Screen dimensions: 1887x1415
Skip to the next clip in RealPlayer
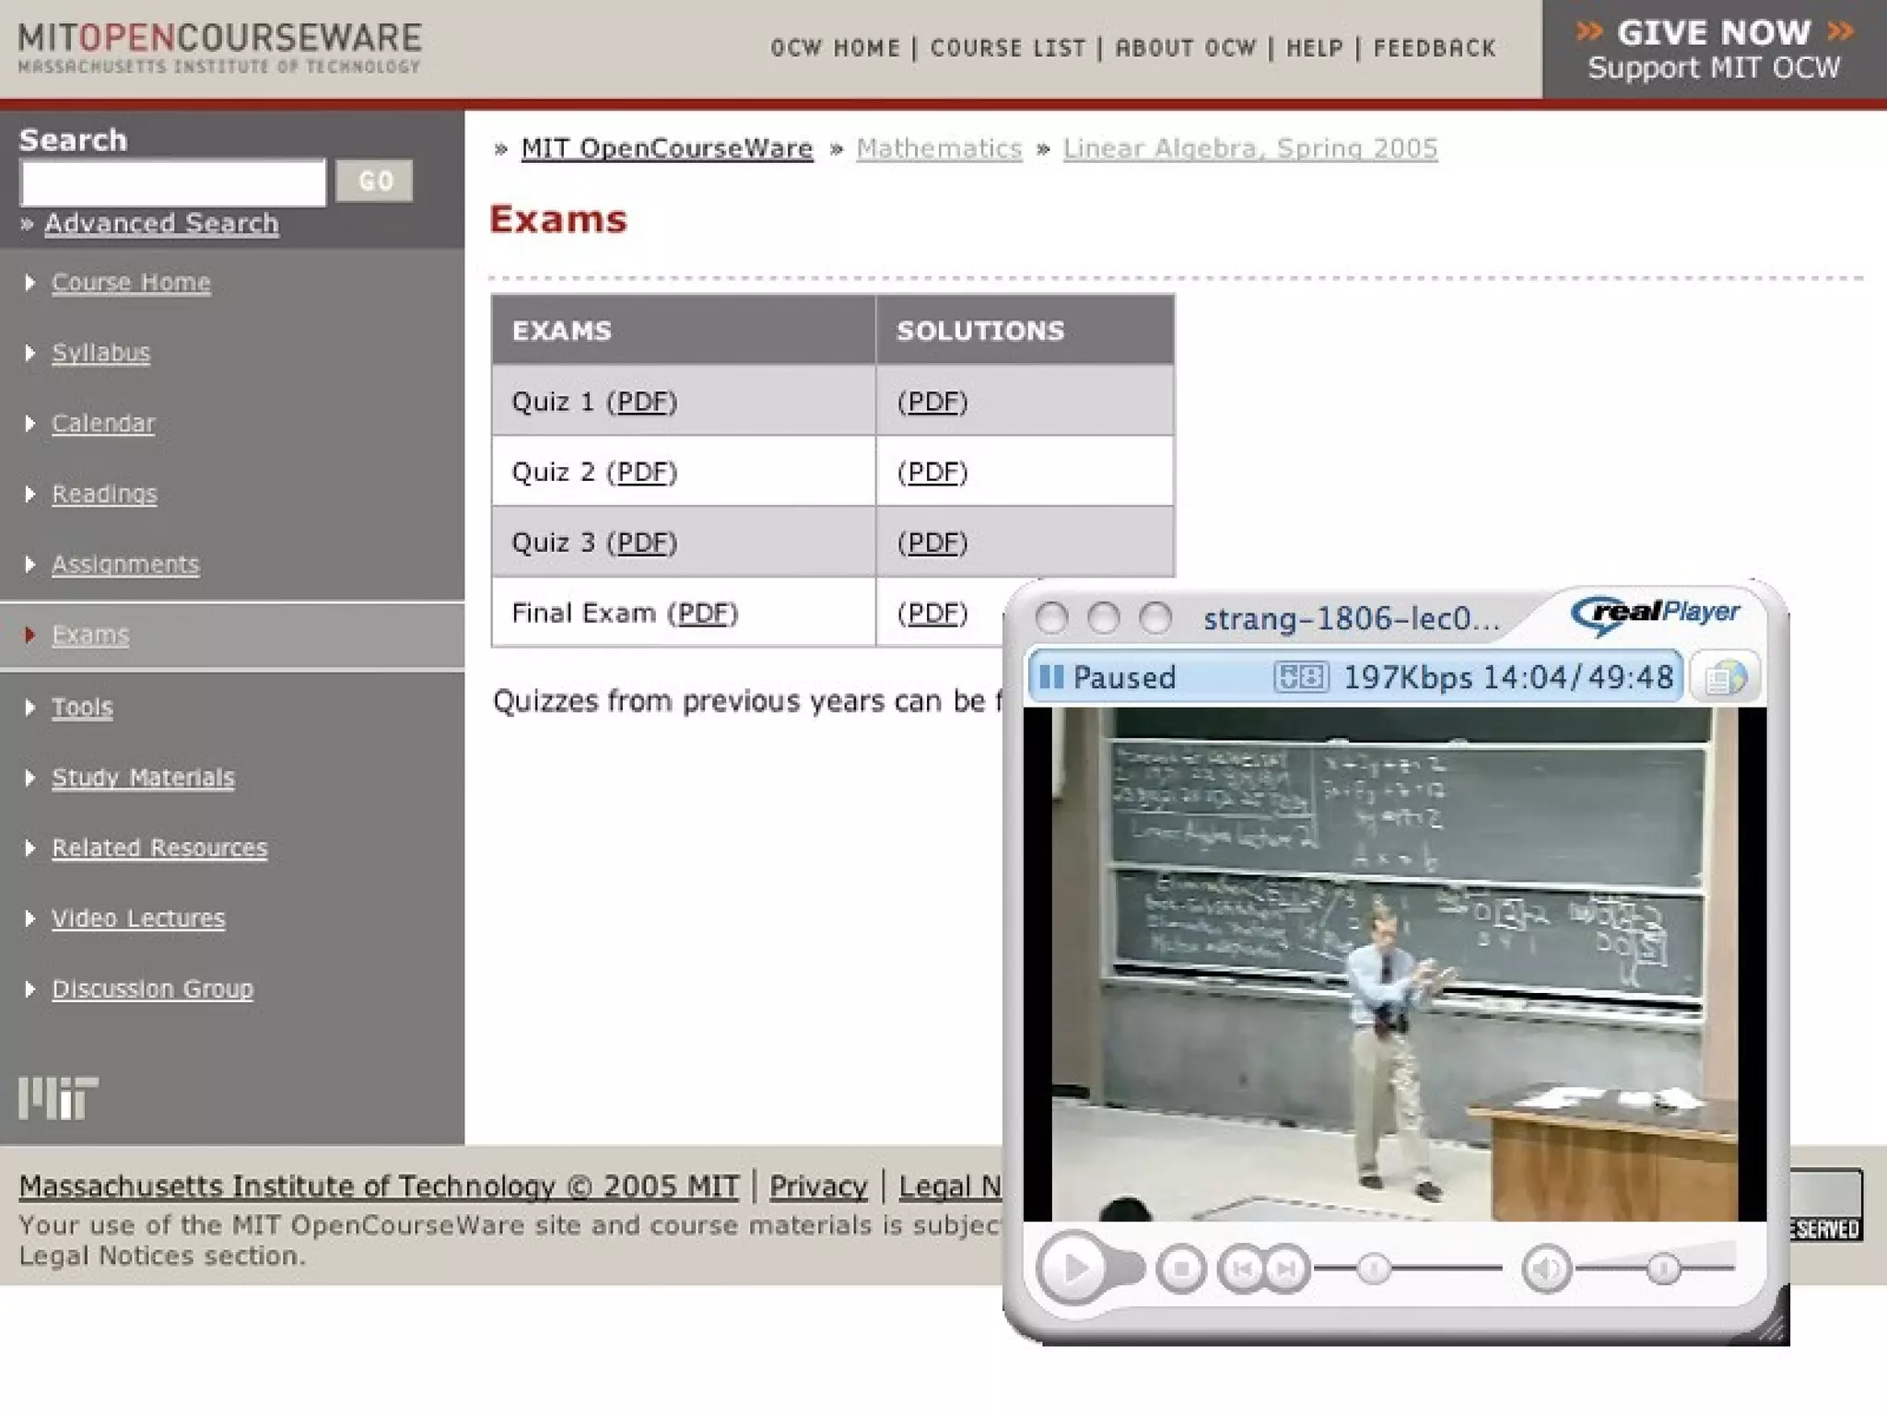[x=1286, y=1269]
